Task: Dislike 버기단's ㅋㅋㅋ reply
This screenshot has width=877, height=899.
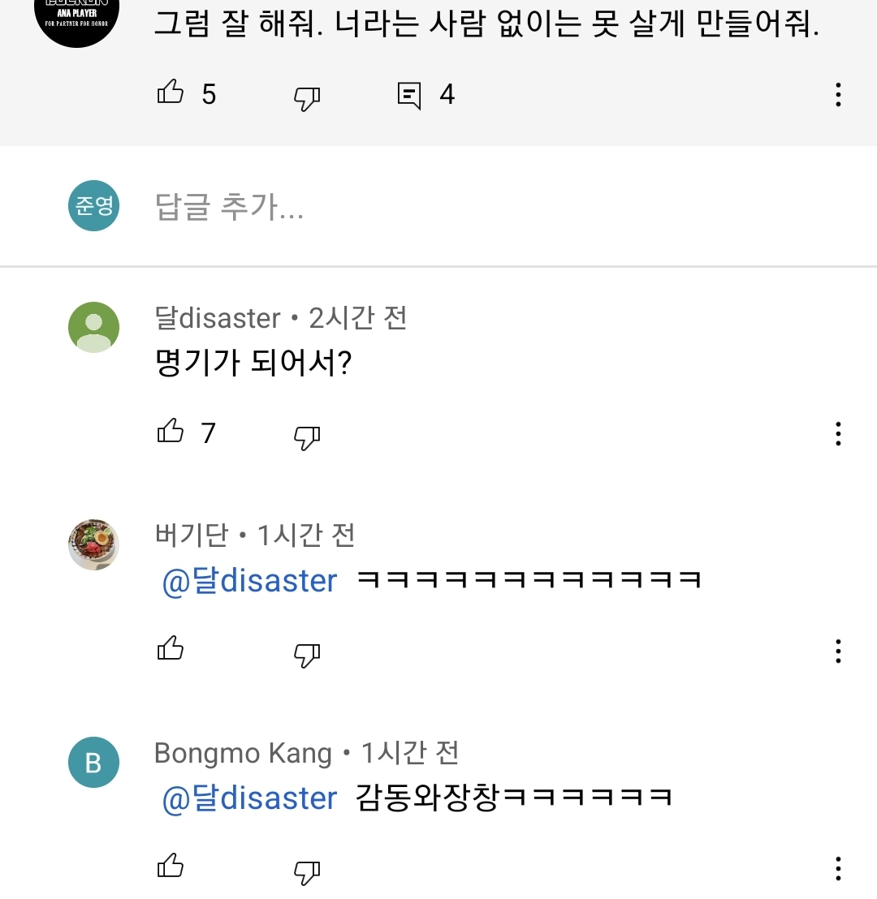Action: point(307,653)
